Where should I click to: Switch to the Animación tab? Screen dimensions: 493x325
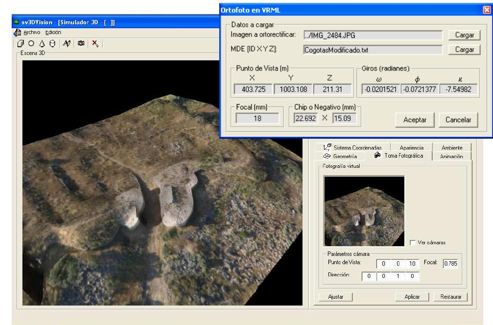pyautogui.click(x=452, y=156)
